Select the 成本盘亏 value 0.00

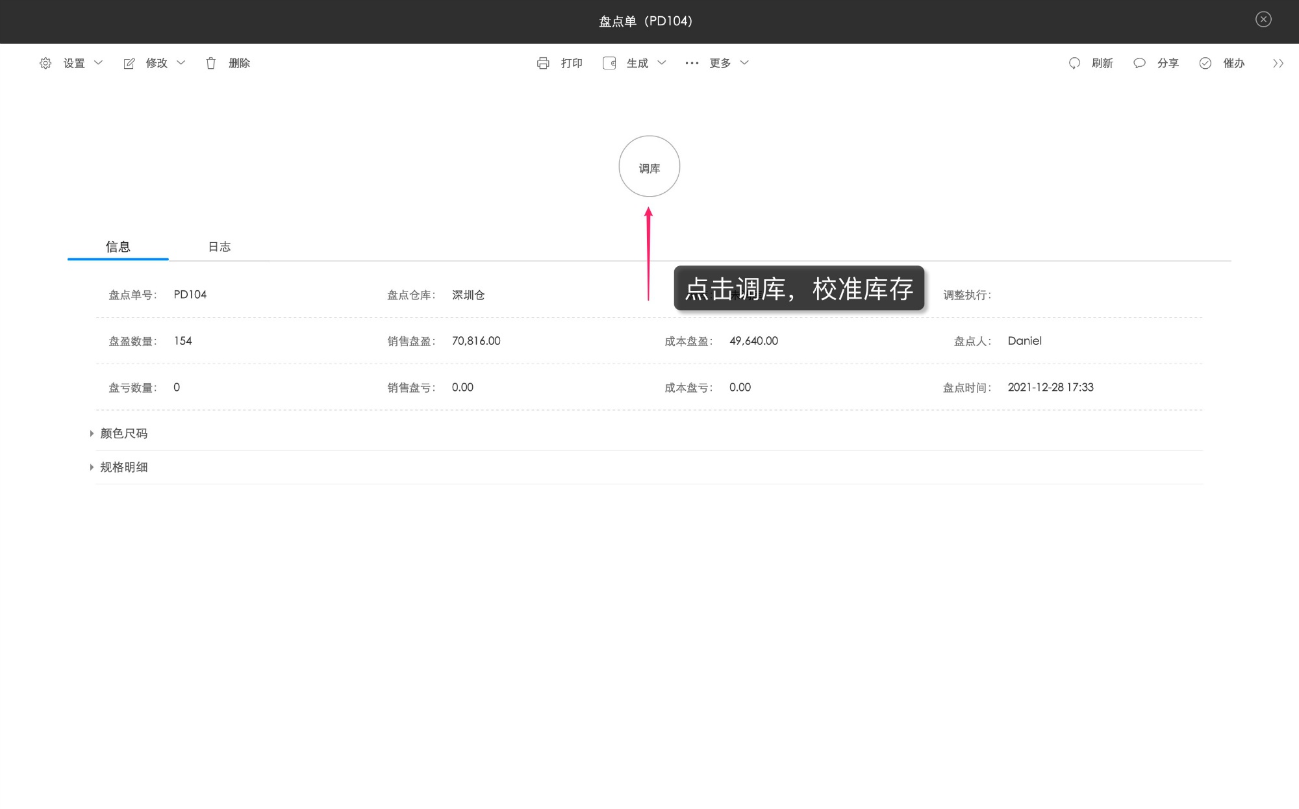pyautogui.click(x=740, y=387)
